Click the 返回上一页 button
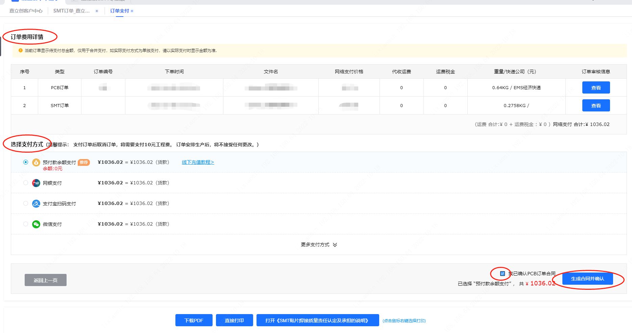 point(46,280)
